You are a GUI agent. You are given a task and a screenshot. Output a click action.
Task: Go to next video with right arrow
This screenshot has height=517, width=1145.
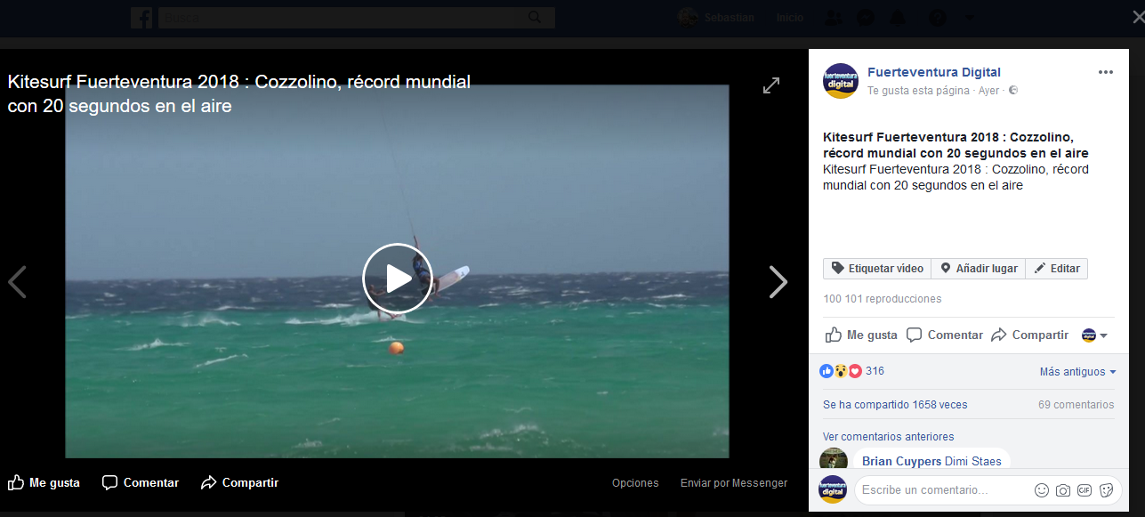point(778,282)
